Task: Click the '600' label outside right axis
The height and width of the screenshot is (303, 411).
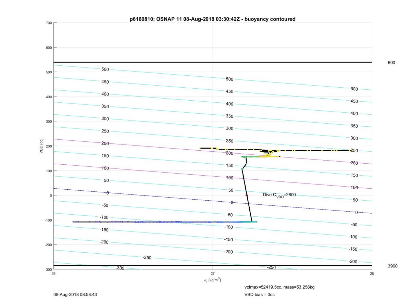Action: click(391, 63)
